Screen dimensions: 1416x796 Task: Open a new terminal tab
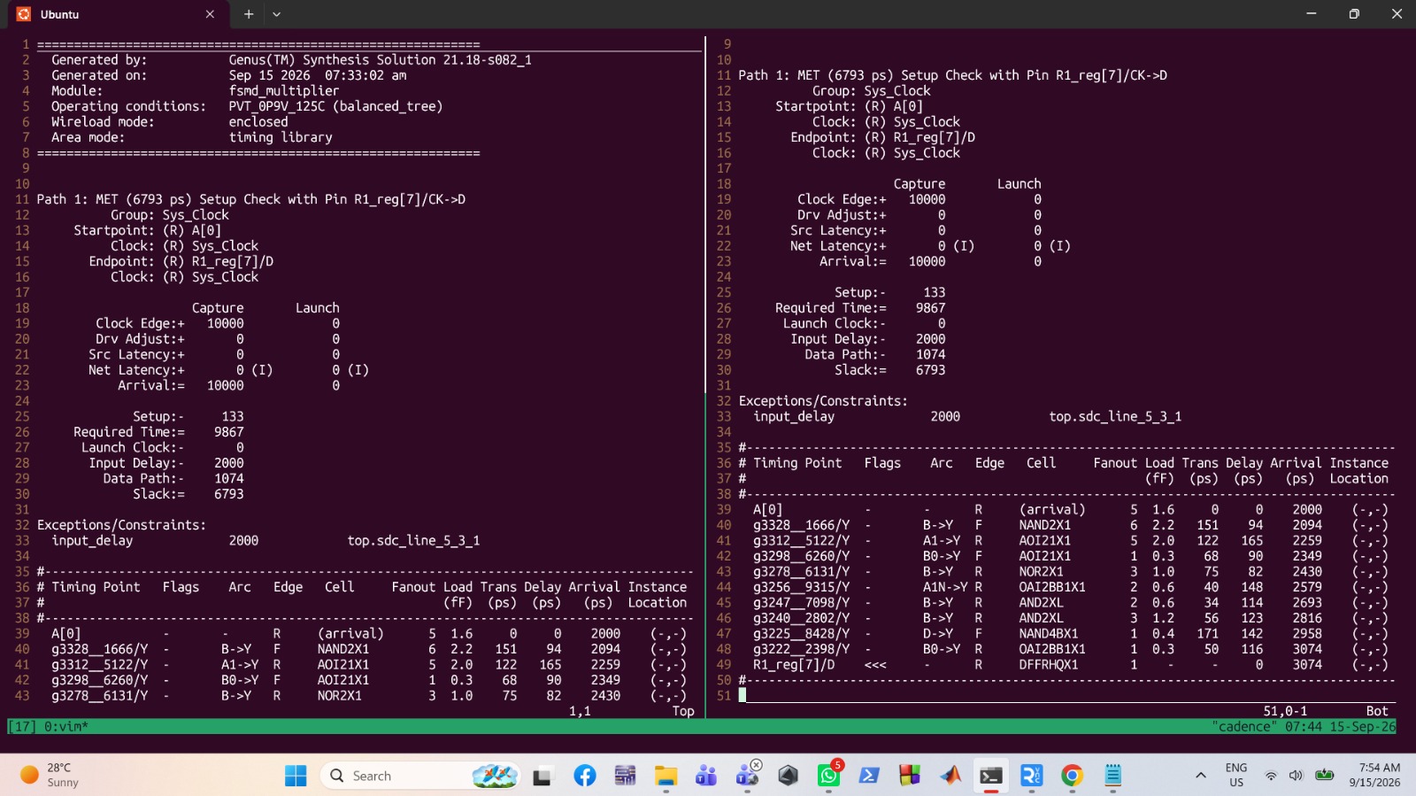[249, 14]
